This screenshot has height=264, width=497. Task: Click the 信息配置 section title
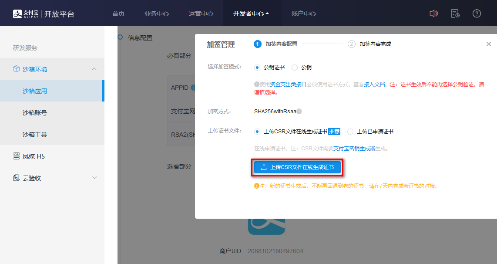click(140, 38)
